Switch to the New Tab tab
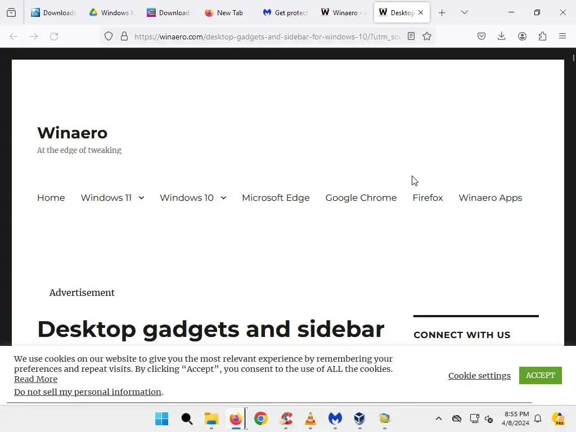Screen dimensions: 576x432 (224, 12)
